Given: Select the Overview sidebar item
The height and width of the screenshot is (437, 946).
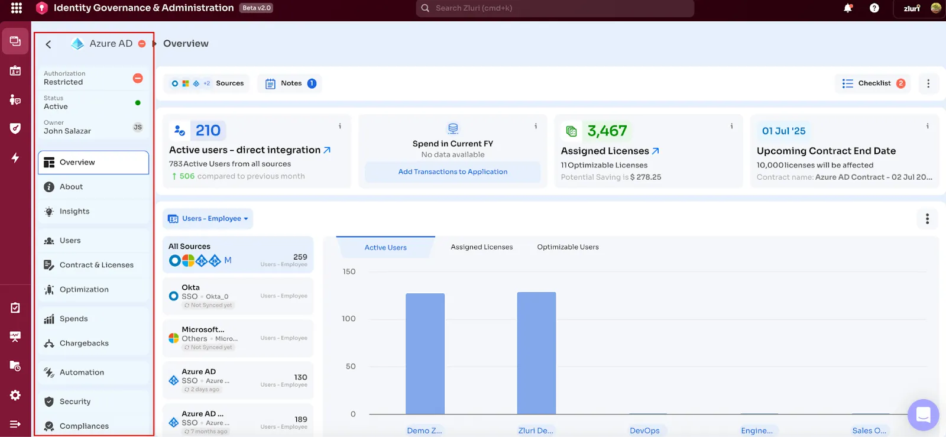Looking at the screenshot, I should tap(93, 163).
